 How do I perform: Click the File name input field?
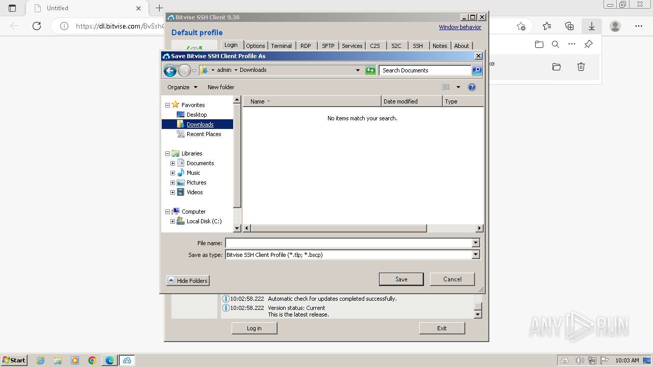348,243
